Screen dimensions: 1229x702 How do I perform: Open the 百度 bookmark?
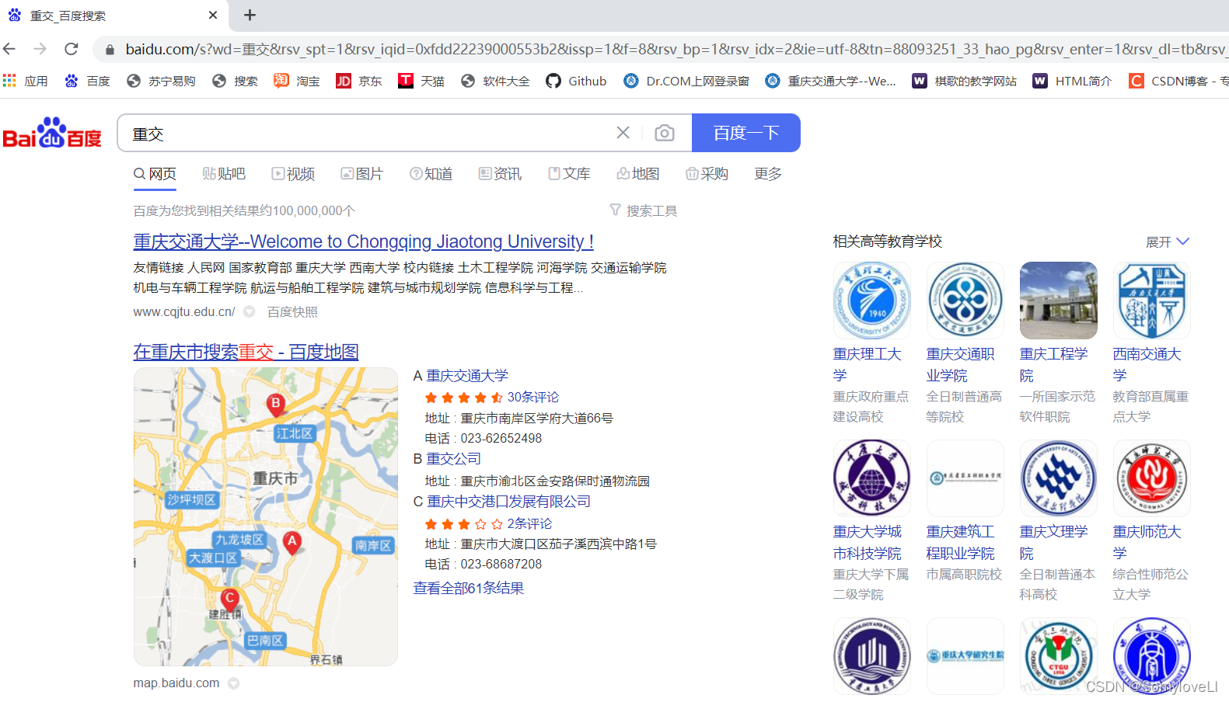point(87,81)
